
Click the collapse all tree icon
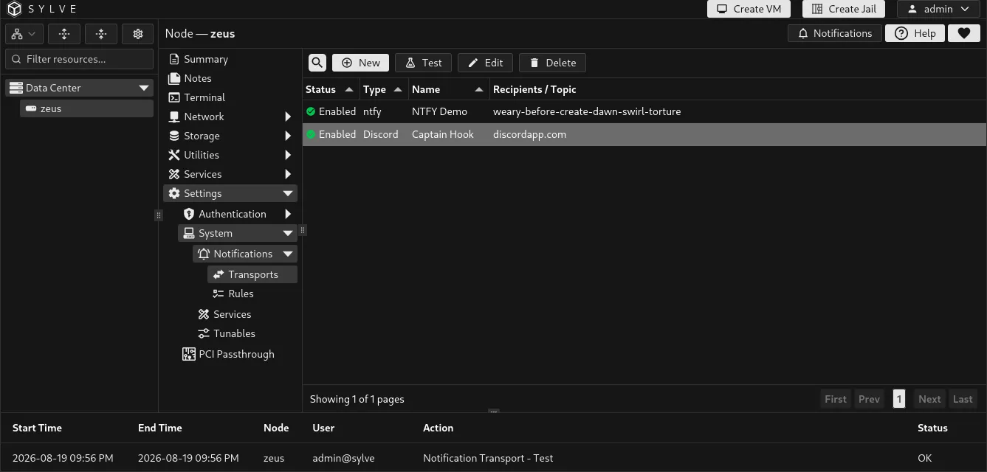click(101, 34)
